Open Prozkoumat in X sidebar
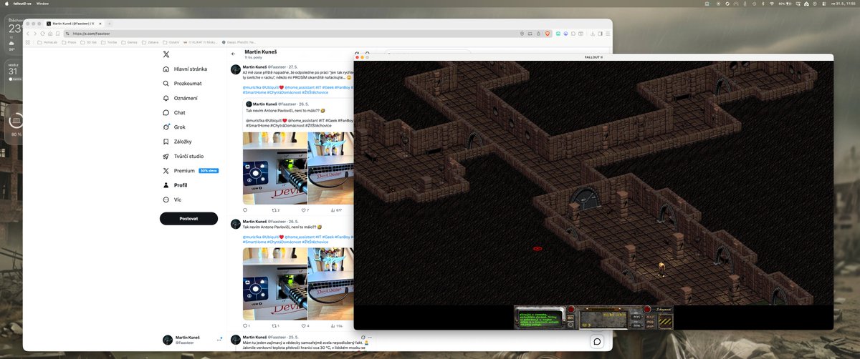 tap(181, 84)
